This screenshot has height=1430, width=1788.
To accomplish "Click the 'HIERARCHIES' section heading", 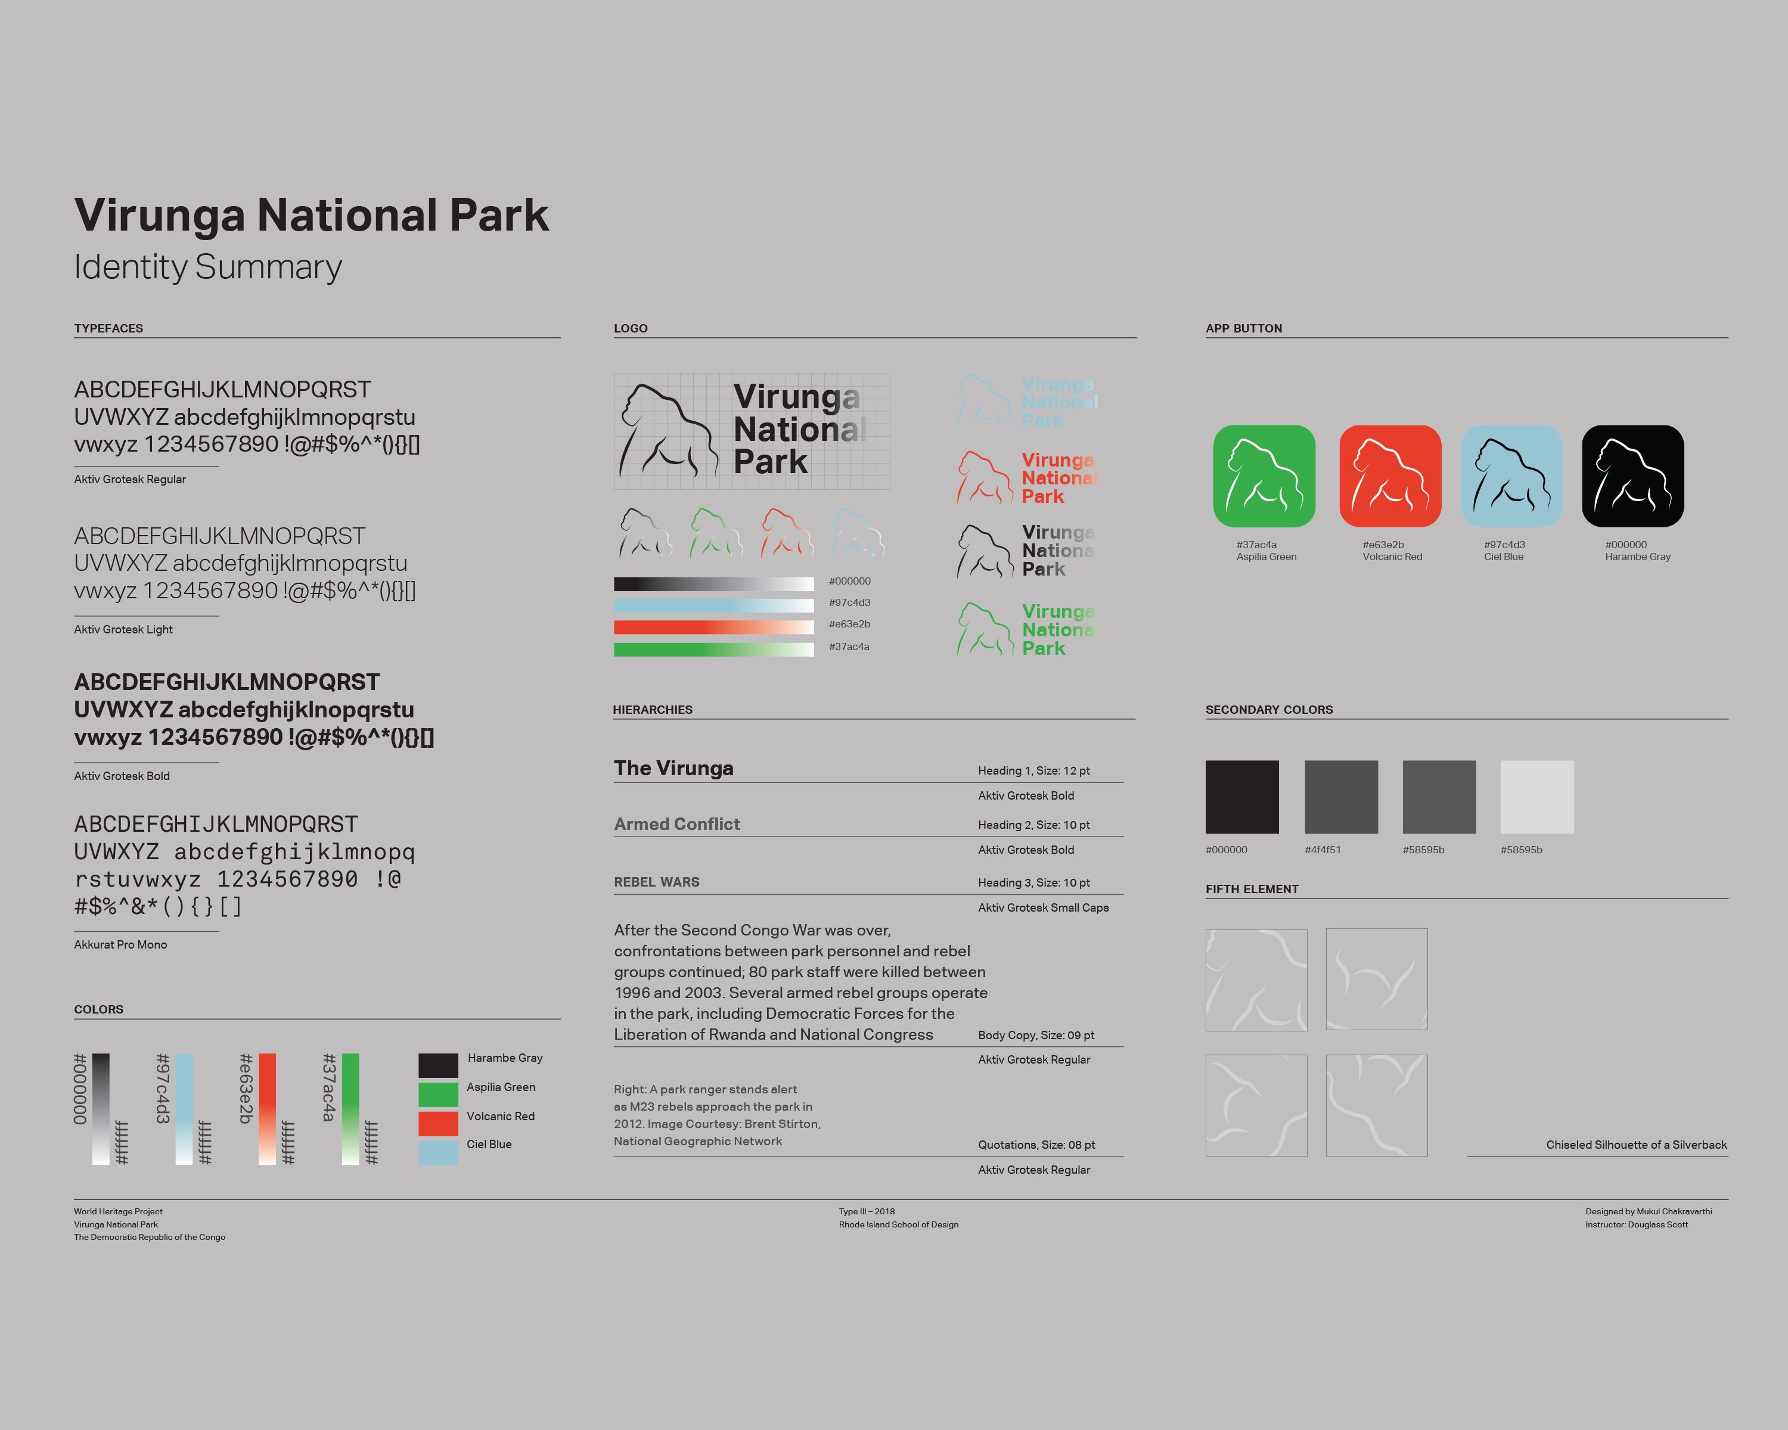I will 653,710.
